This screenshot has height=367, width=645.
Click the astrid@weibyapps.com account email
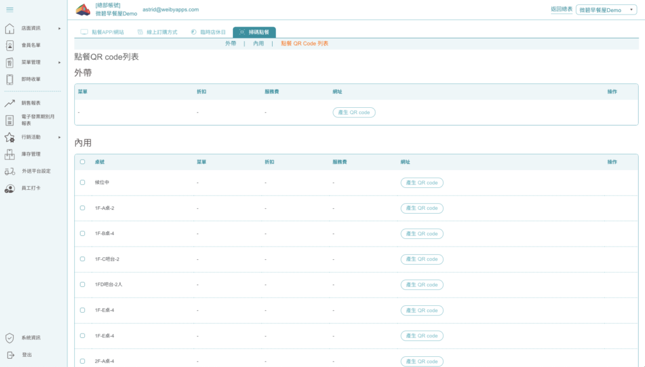click(x=171, y=9)
